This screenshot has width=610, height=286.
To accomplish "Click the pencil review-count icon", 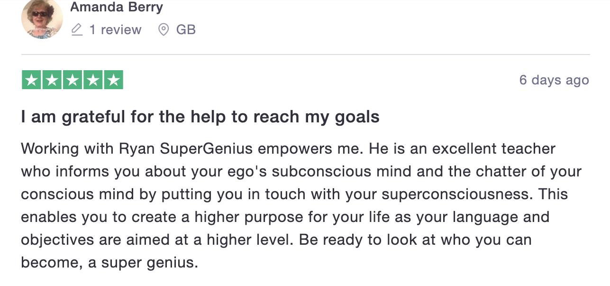I will 76,30.
